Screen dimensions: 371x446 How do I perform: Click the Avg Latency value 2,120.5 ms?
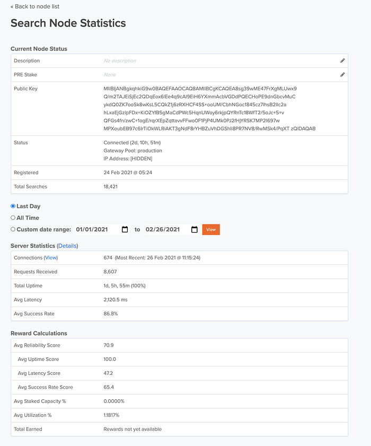pyautogui.click(x=116, y=299)
